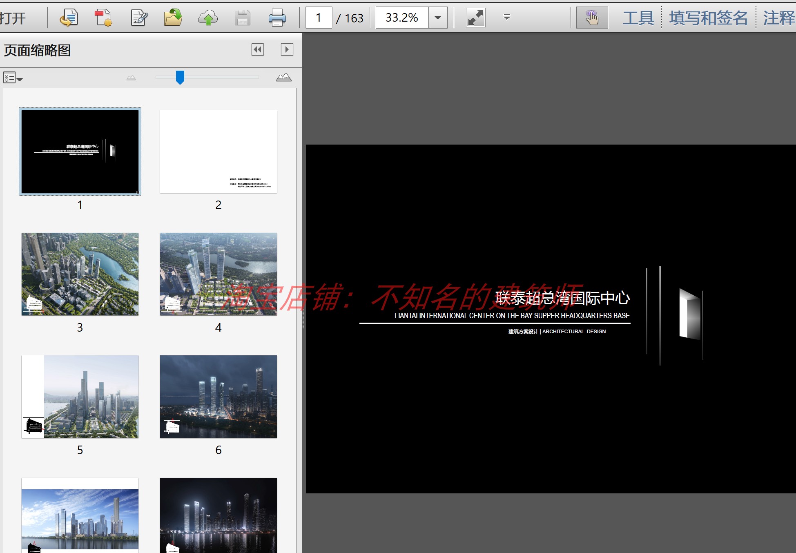
Task: Select page 5 thumbnail
Action: [x=80, y=397]
